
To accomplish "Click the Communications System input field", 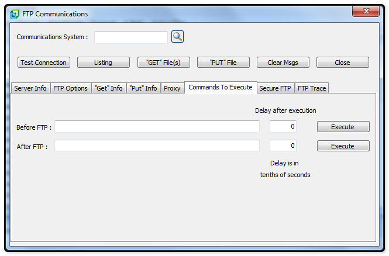I will pos(130,37).
